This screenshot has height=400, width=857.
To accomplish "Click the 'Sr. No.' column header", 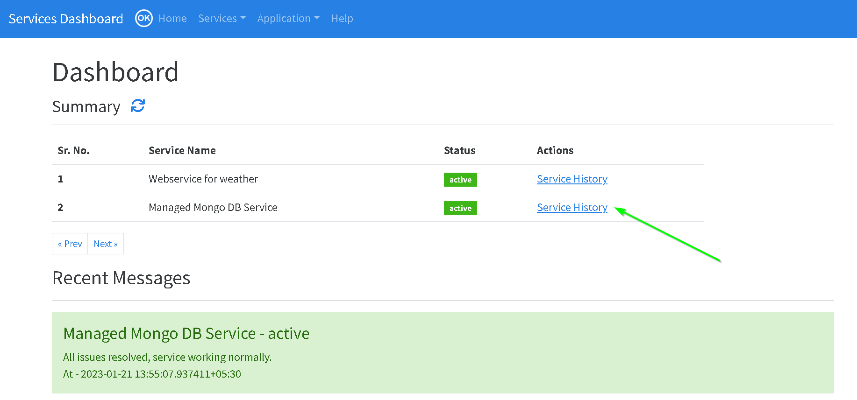I will 73,150.
